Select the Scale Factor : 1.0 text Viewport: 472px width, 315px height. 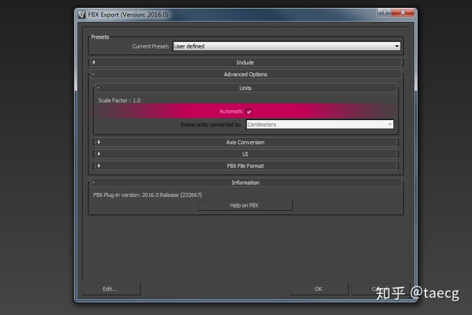pos(119,100)
